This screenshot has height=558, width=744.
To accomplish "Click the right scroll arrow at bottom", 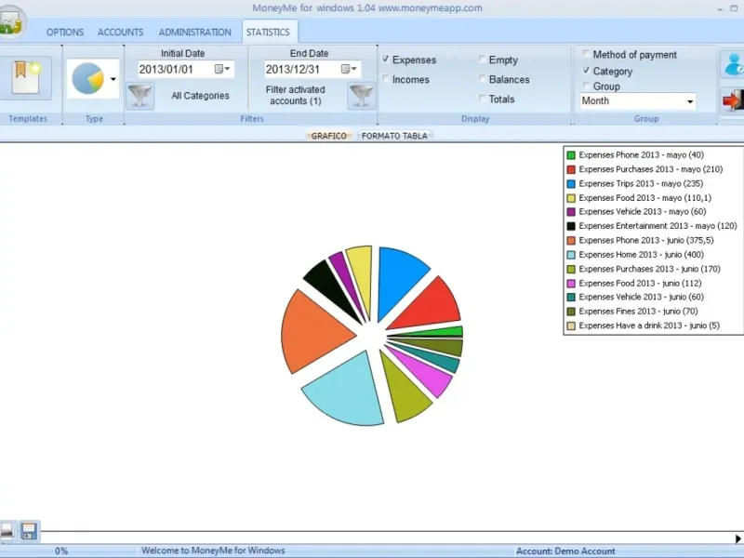I will pyautogui.click(x=738, y=538).
